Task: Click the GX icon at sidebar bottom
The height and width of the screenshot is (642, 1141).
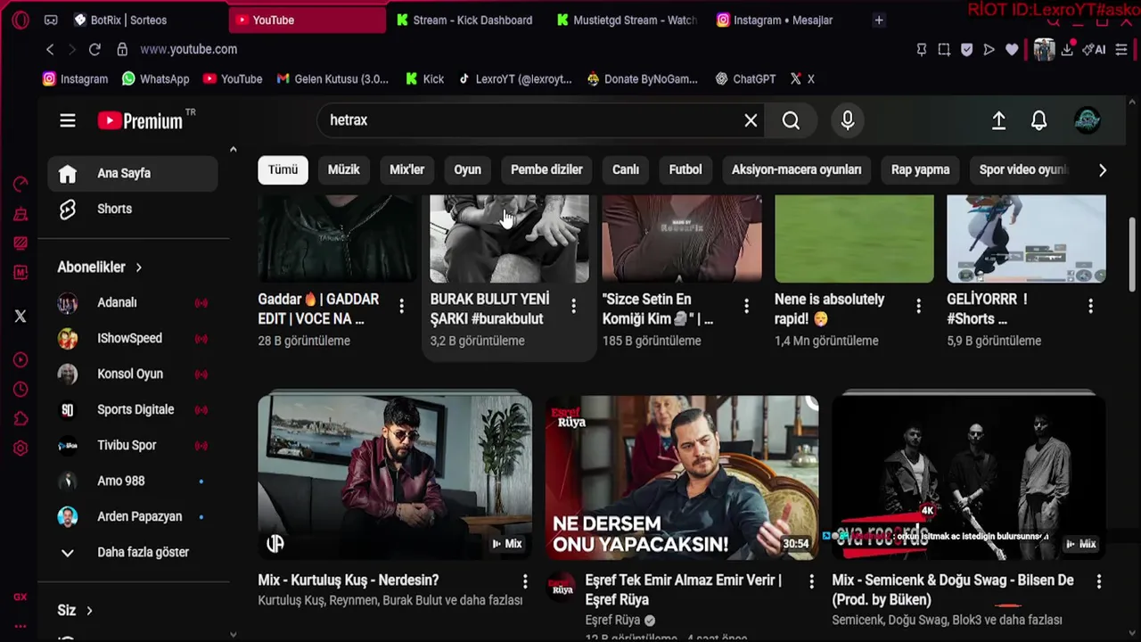Action: tap(21, 597)
